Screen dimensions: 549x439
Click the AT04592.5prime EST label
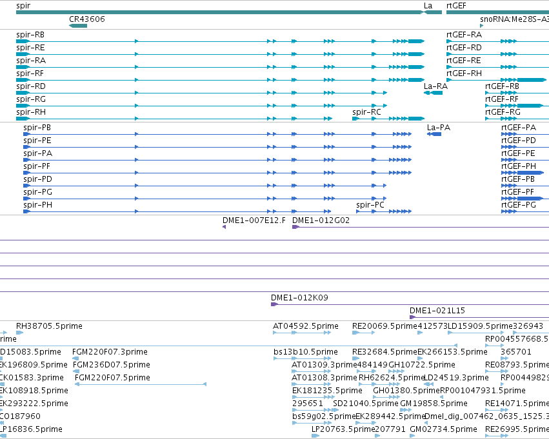tap(306, 326)
